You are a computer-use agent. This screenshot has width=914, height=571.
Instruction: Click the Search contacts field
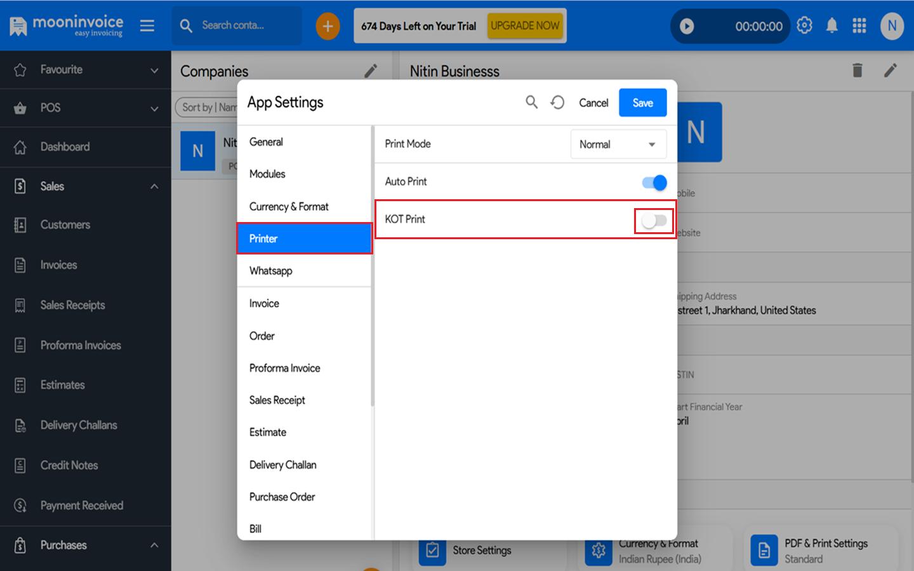pos(237,25)
